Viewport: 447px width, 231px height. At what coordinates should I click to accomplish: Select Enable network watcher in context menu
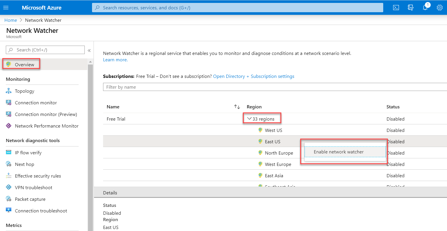coord(345,152)
